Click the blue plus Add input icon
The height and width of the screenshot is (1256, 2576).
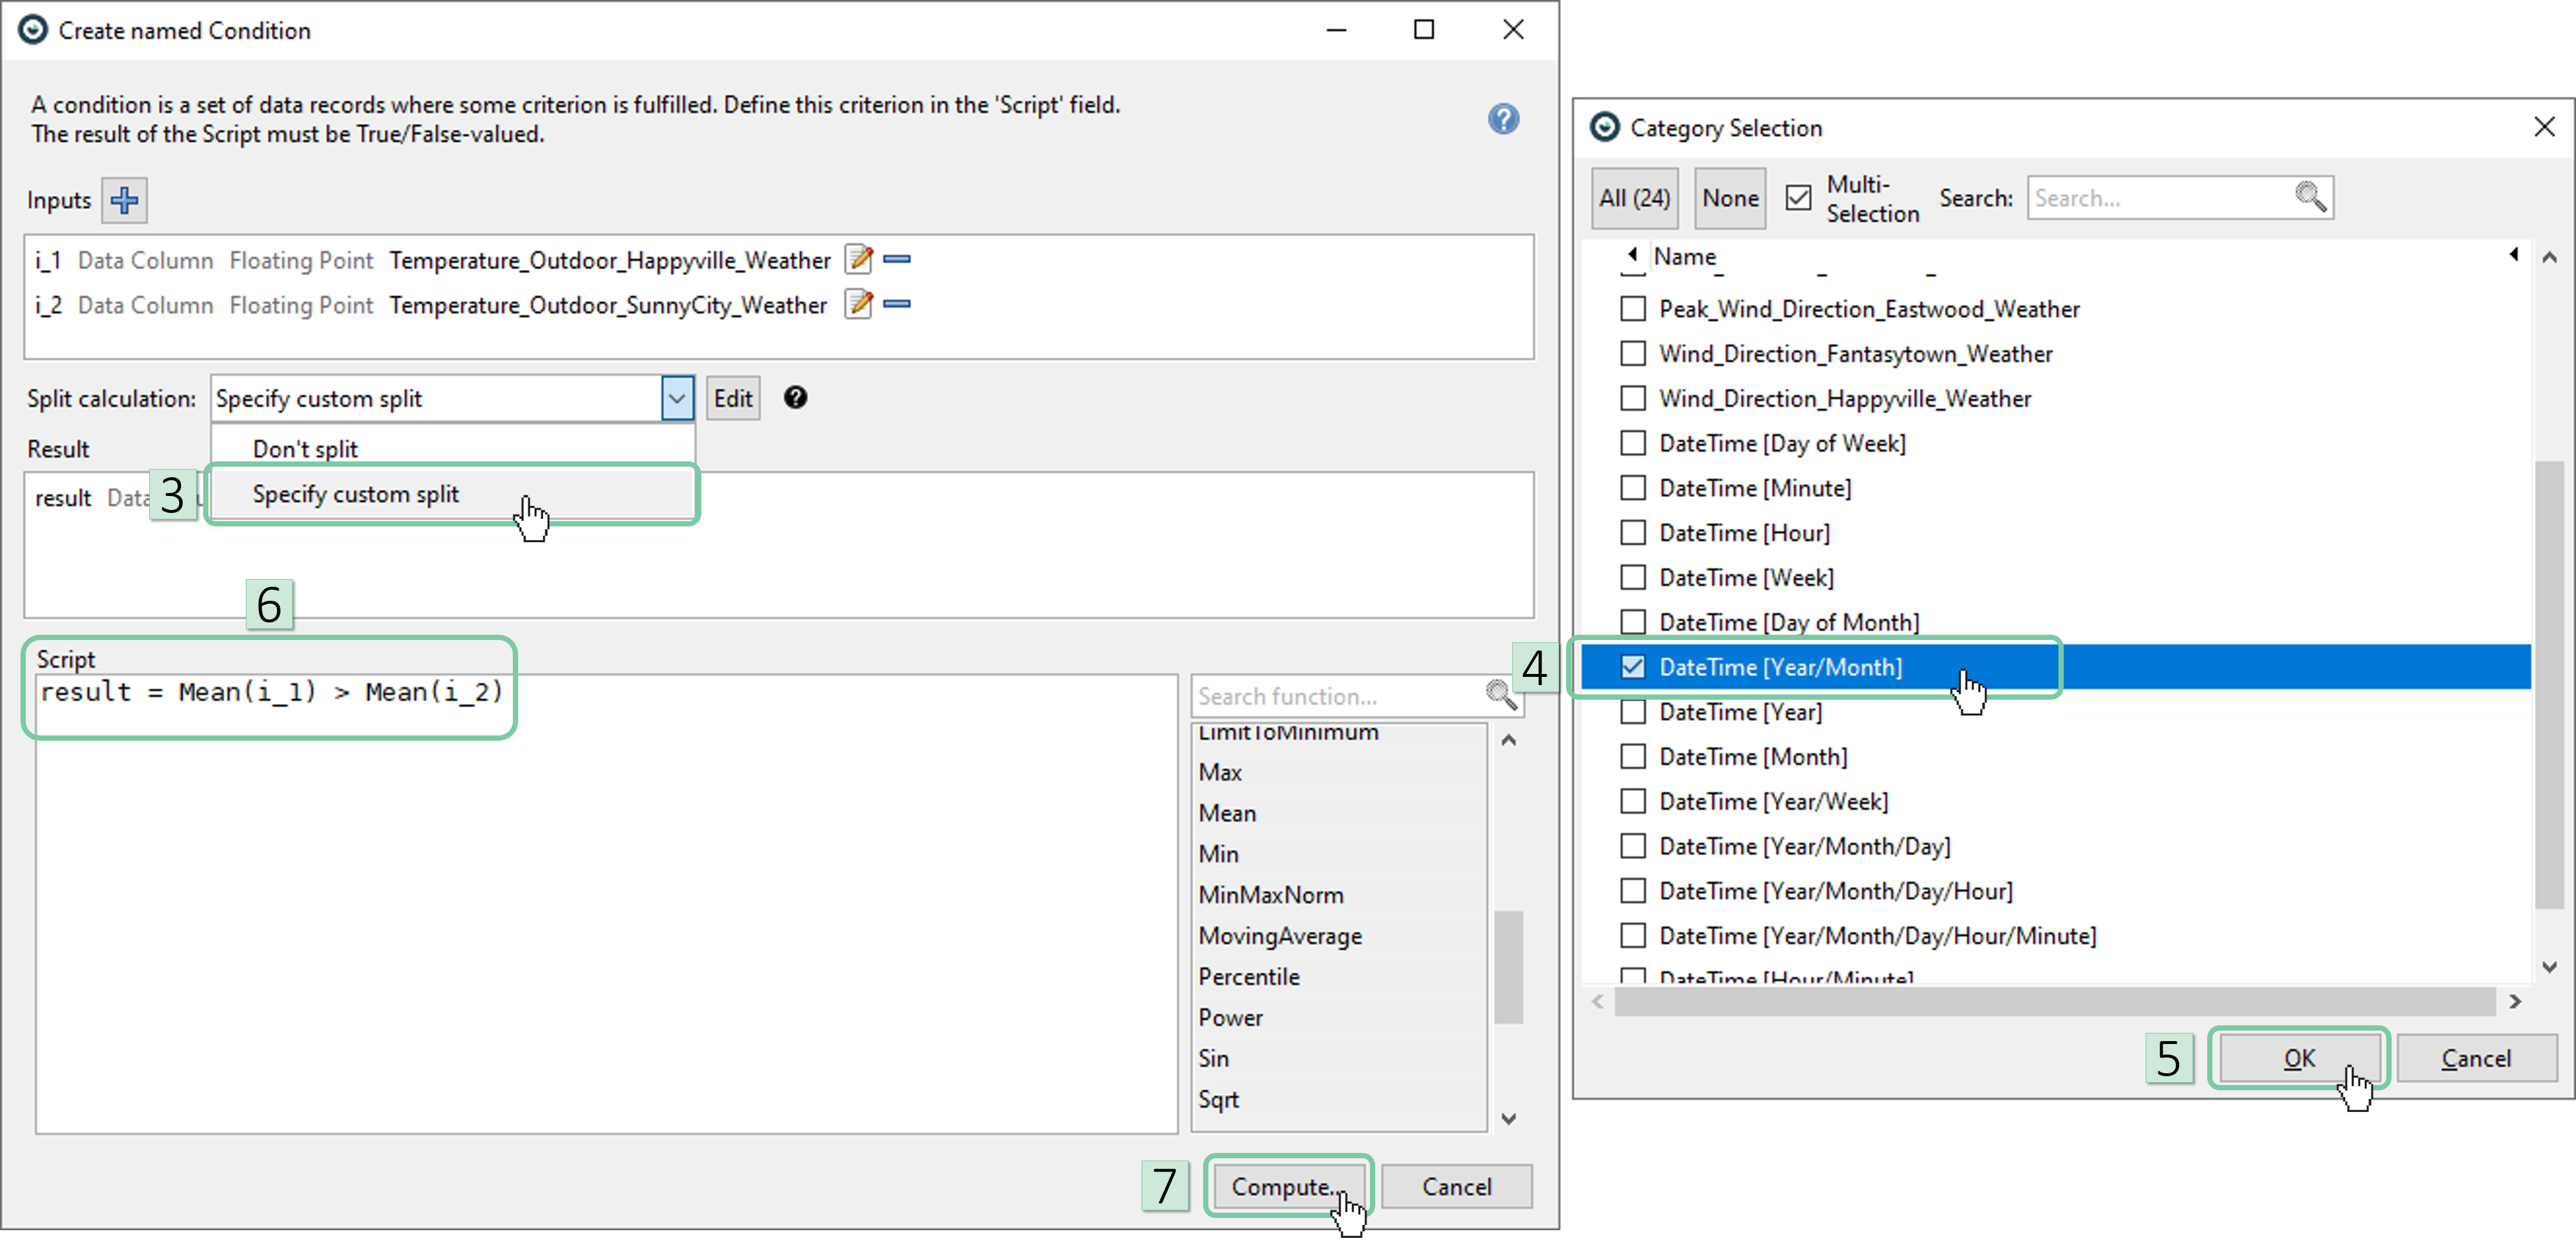coord(124,200)
